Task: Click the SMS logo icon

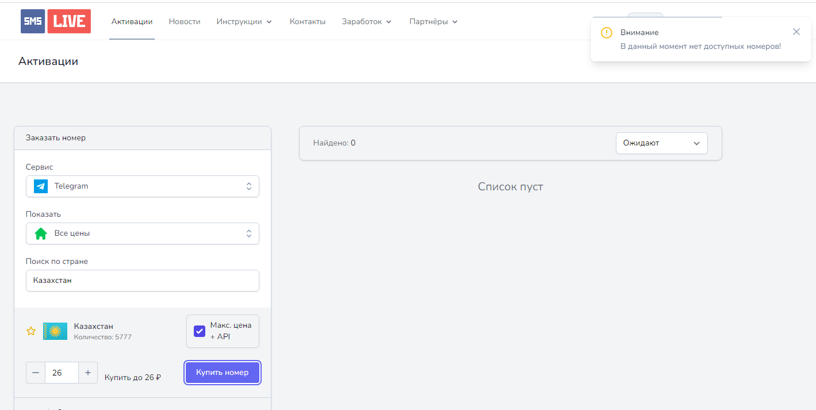Action: click(32, 21)
